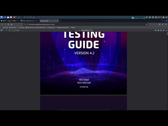Viewport: 168px width, 126px height.
Task: Open the Exploit-DB bookmark
Action: tap(50, 28)
